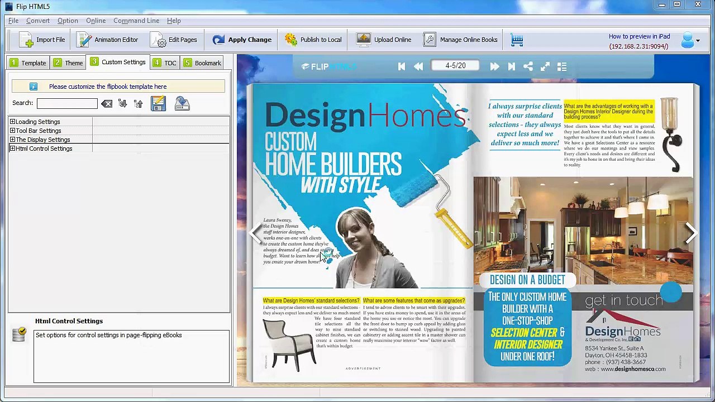Go to the next page via toolbar

pos(494,66)
